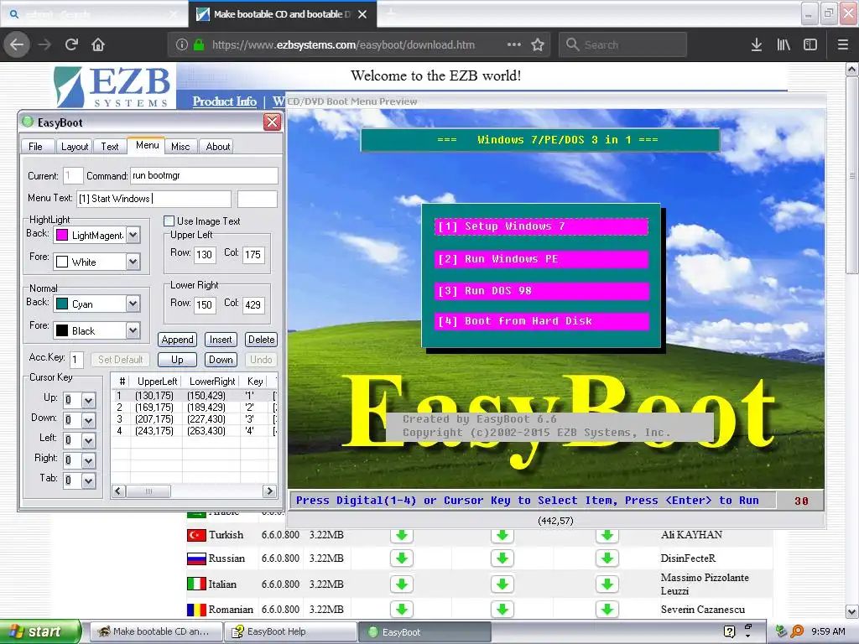859x644 pixels.
Task: Click the Upper Left Row field
Action: pos(205,254)
